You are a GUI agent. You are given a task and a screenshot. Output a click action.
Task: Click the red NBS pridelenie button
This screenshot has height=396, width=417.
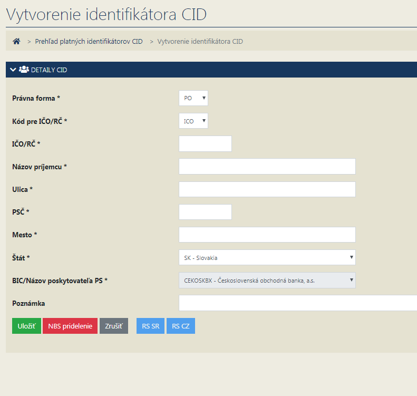[x=70, y=326]
